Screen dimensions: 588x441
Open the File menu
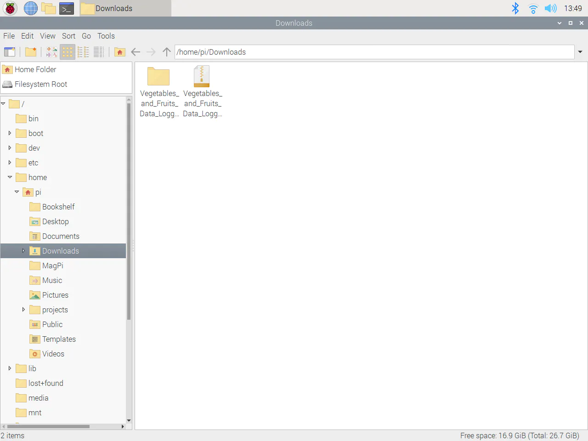coord(9,36)
